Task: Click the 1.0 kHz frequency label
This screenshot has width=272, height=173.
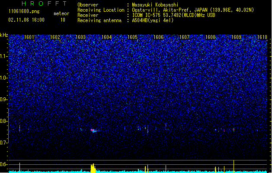Action: pos(4,78)
